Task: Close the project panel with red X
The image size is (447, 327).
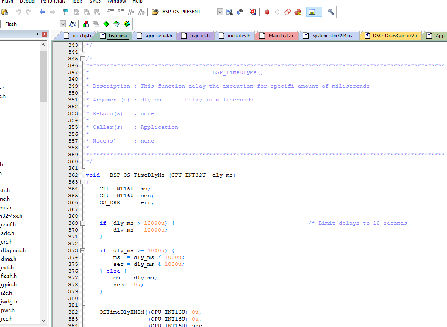Action: [x=45, y=34]
